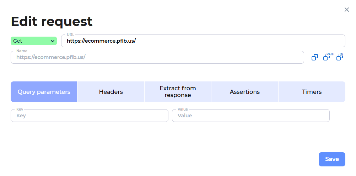Screen dimensions: 356x176
Task: Click the copy {$} variable name icon
Action: click(340, 57)
